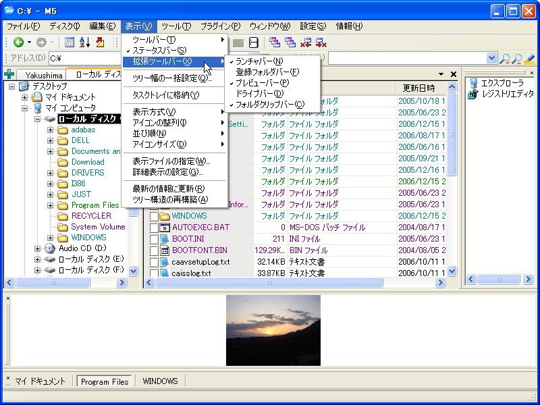
Task: Click the Audio CD (D:) drive icon
Action: pos(50,248)
